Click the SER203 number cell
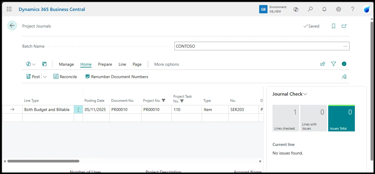Viewport: 375px width, 174px height. pos(243,109)
